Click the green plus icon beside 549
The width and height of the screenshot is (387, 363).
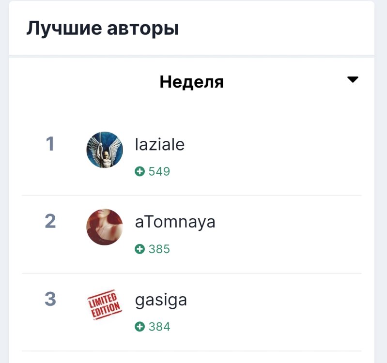(140, 171)
